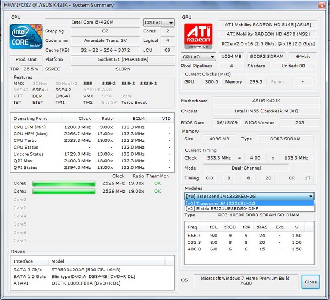Click the TDP value 25.5 W

pyautogui.click(x=31, y=69)
